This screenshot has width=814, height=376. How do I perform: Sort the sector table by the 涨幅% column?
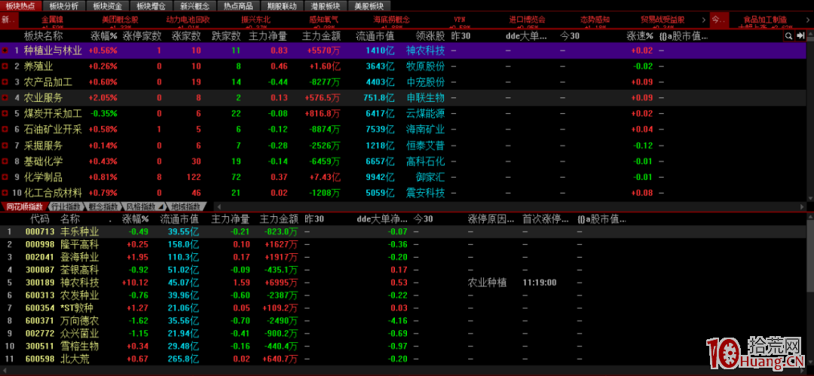pos(104,36)
